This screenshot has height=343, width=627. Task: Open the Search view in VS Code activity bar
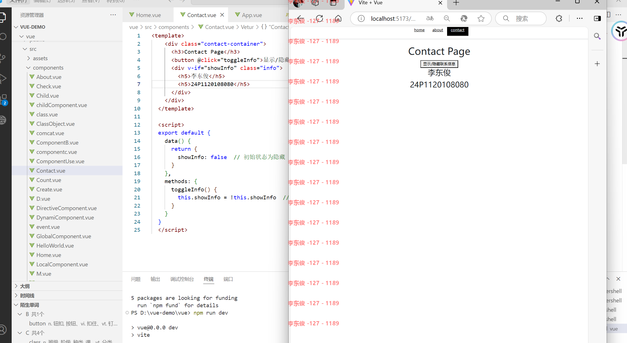pyautogui.click(x=3, y=37)
